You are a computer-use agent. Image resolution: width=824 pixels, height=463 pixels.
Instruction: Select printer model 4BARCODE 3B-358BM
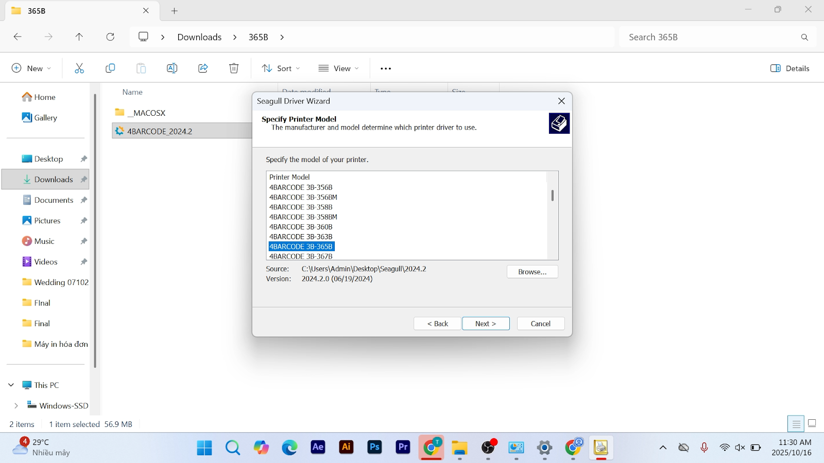click(x=303, y=217)
